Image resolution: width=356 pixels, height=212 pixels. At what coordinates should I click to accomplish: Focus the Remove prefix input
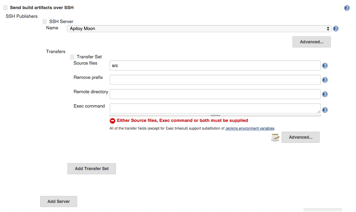click(215, 80)
